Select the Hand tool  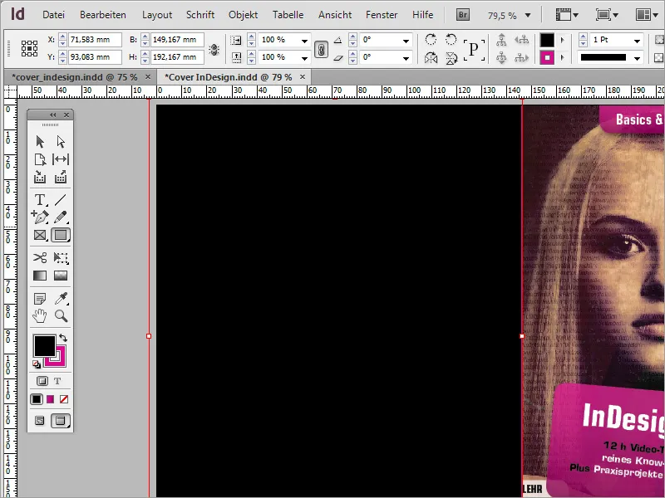(40, 316)
